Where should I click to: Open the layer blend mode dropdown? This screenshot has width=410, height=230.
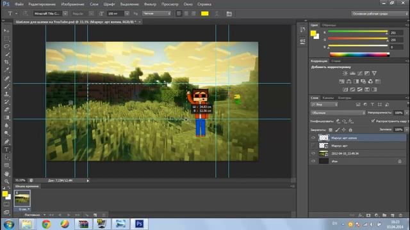click(x=338, y=112)
